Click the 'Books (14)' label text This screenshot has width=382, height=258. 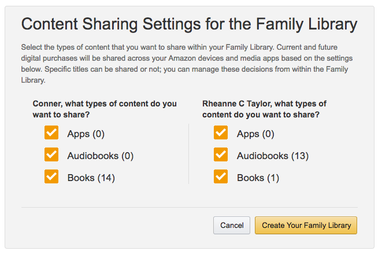coord(91,178)
